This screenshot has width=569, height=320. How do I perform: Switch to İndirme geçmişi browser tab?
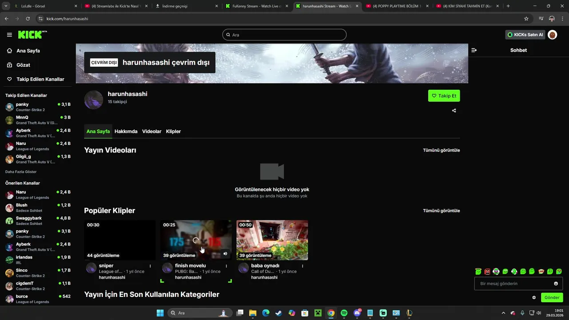pos(187,6)
